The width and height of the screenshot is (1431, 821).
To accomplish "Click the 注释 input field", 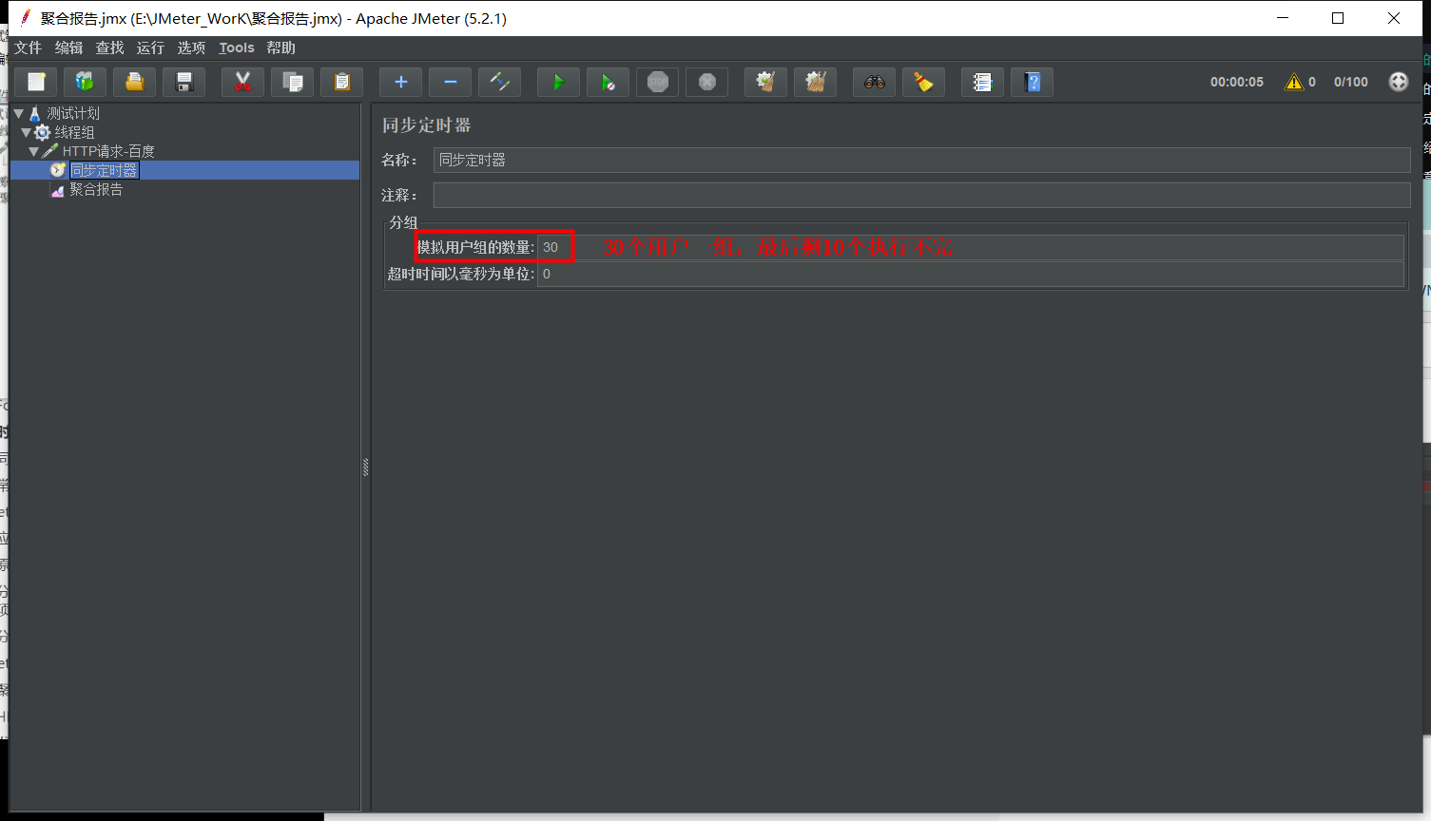I will point(921,195).
